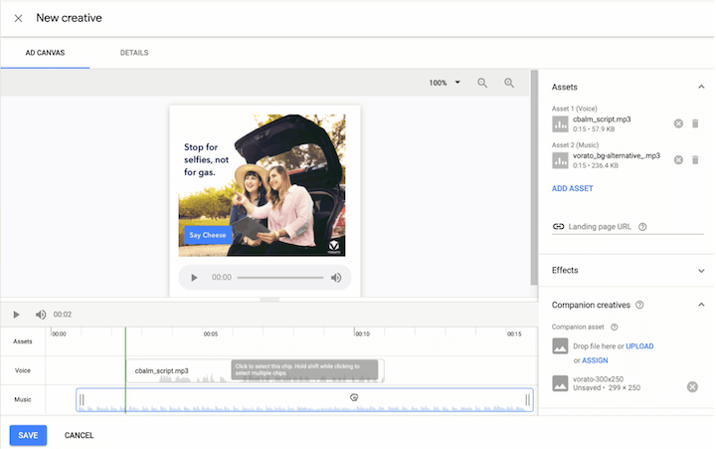Click the cbalm_script.mp3 audio asset icon
The width and height of the screenshot is (716, 449).
point(560,123)
